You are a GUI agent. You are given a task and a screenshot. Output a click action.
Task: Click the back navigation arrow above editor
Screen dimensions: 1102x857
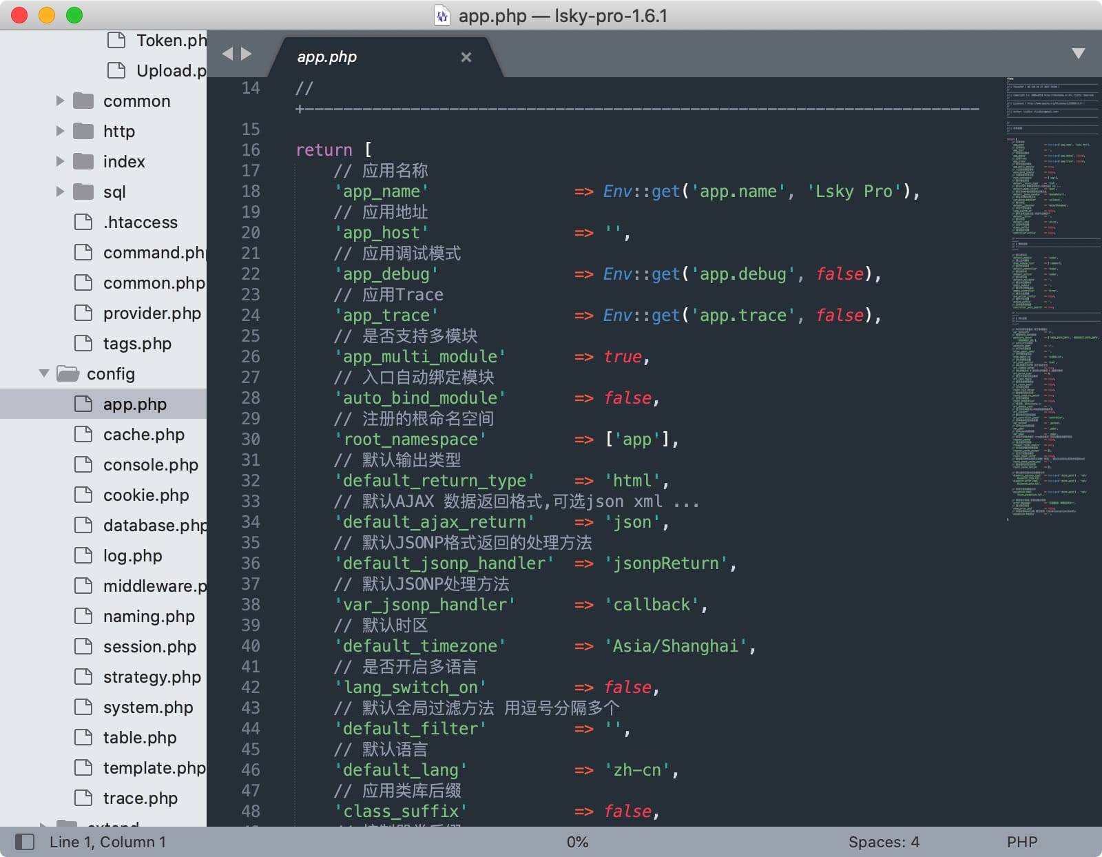pos(227,54)
